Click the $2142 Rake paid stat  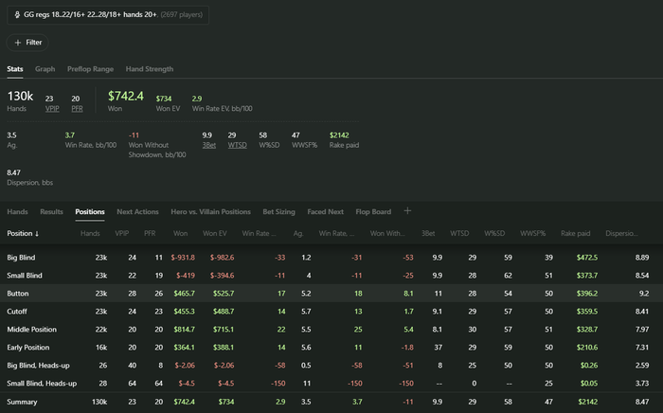point(339,135)
